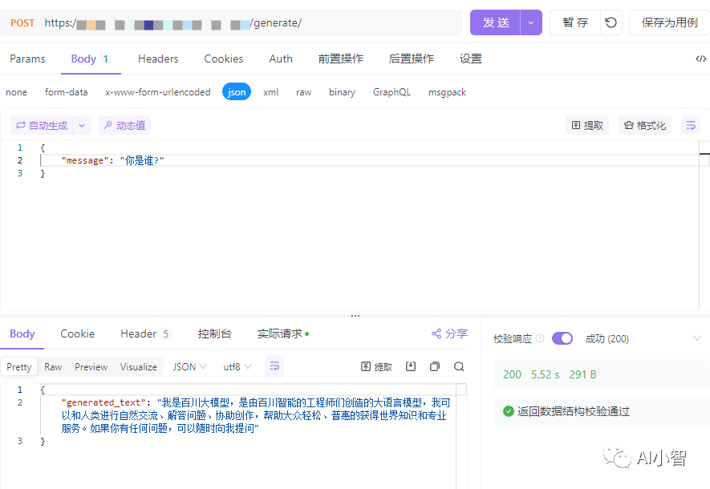Select the msgpack body type
The height and width of the screenshot is (489, 710).
(447, 92)
